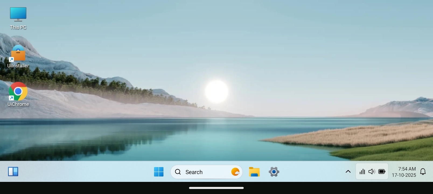The width and height of the screenshot is (433, 194).
Task: Click the battery status icon
Action: [x=382, y=172]
